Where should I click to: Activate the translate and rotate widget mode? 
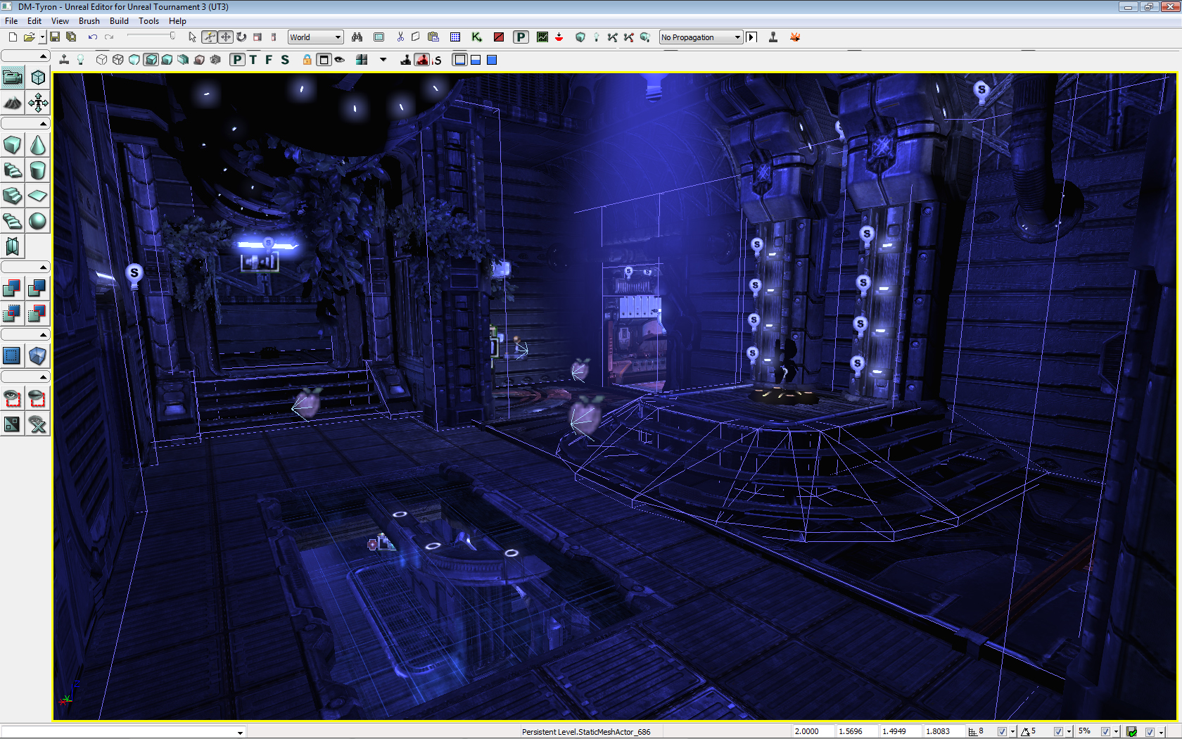209,37
